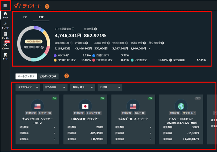Click the teal その他 注文 legend dot

(132, 60)
